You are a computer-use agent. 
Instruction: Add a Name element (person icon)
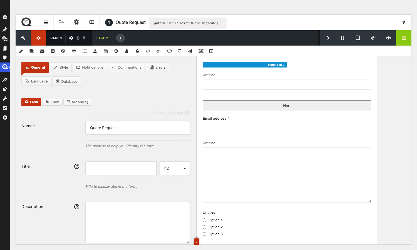click(127, 51)
